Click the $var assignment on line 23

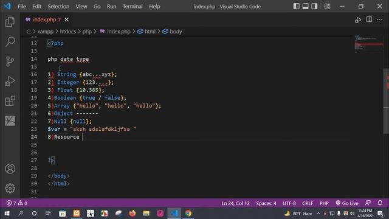tap(92, 129)
